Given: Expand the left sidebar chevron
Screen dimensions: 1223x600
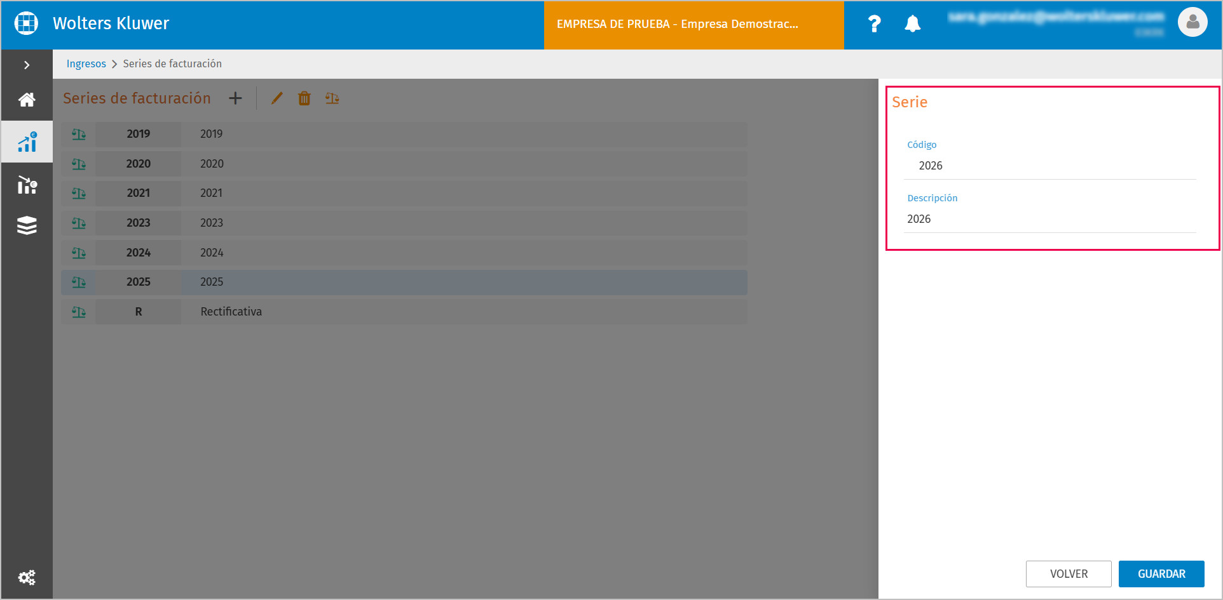Looking at the screenshot, I should (27, 65).
